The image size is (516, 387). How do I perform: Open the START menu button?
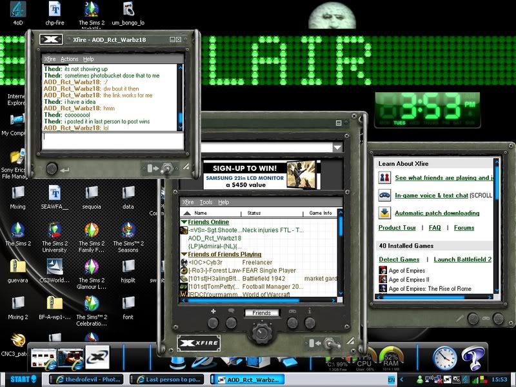click(x=23, y=379)
